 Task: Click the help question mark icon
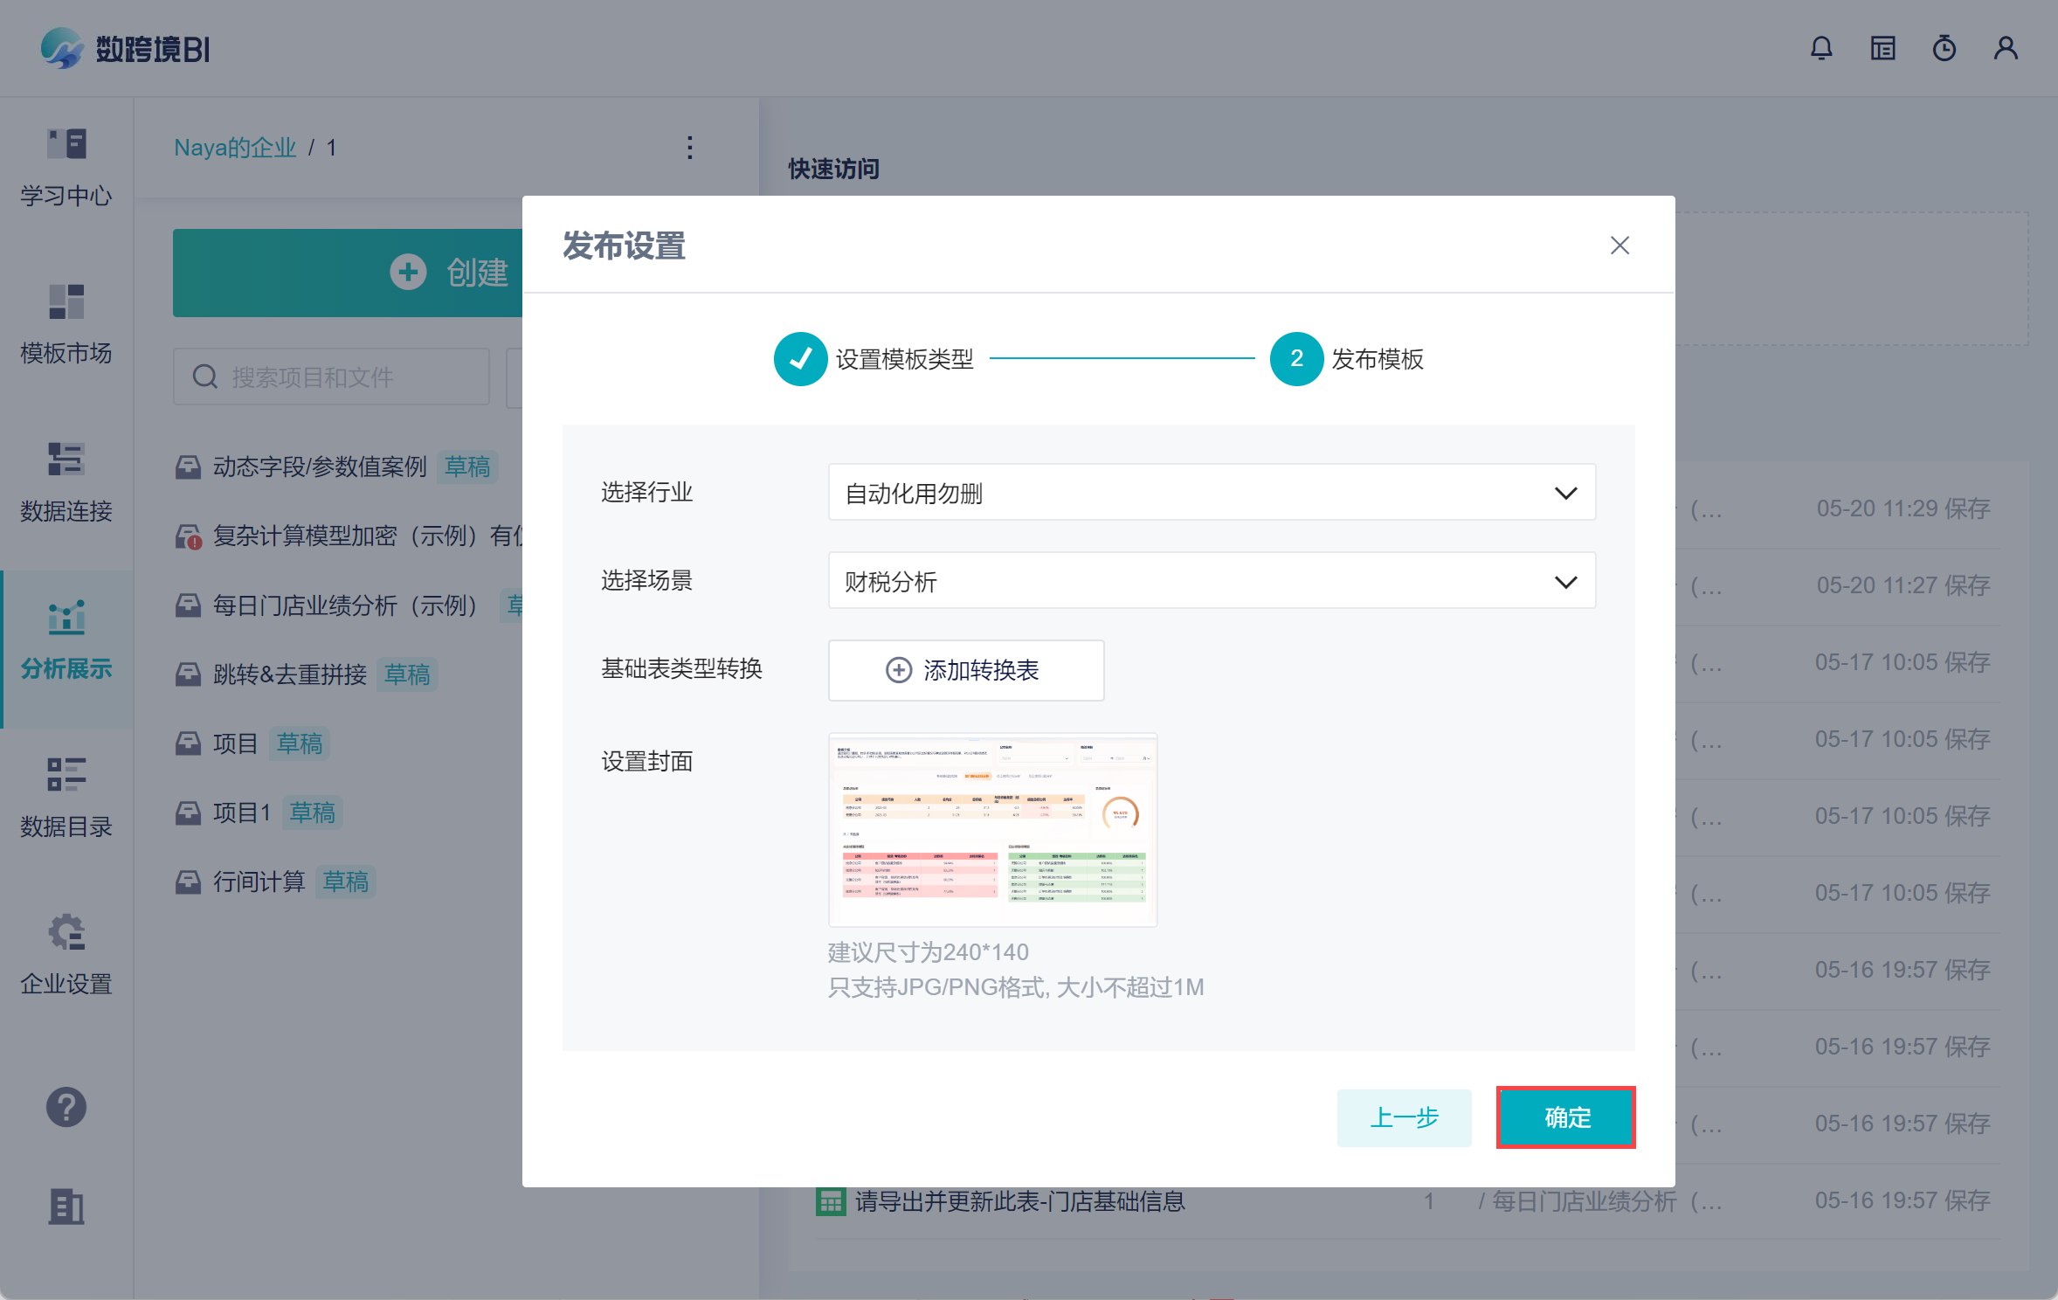[x=66, y=1107]
